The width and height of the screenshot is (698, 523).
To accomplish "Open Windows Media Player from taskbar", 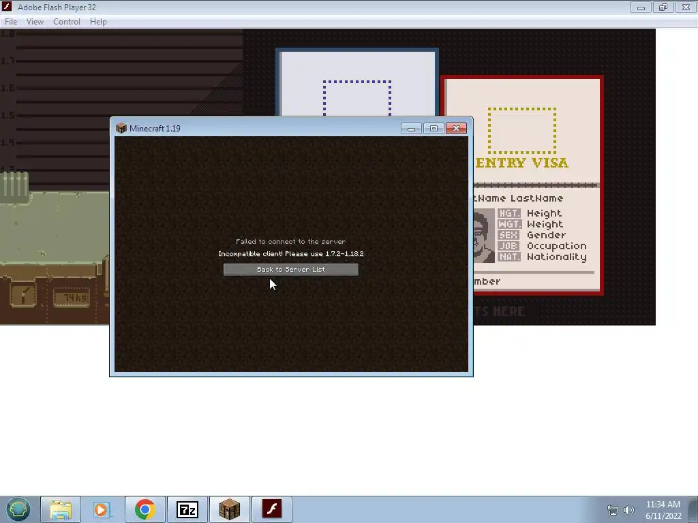I will click(x=102, y=509).
